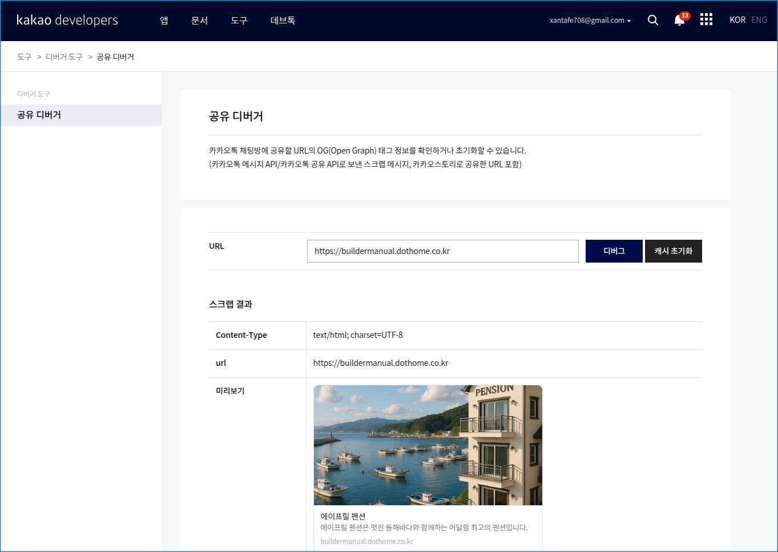Click the 에이프릴 펜션 preview title
The width and height of the screenshot is (778, 552).
342,516
